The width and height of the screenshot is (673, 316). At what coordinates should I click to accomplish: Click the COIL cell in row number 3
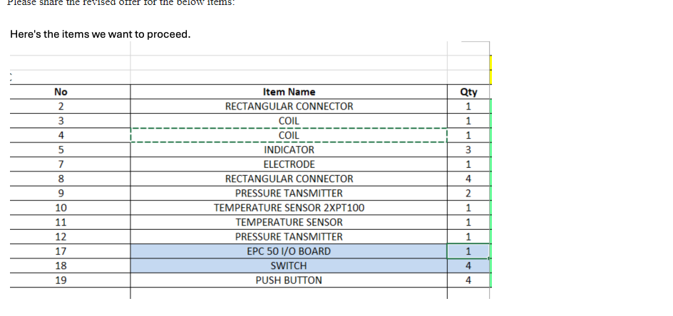[x=289, y=121]
